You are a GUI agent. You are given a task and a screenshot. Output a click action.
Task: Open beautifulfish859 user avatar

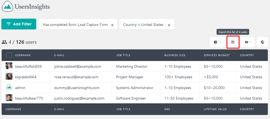click(x=9, y=66)
